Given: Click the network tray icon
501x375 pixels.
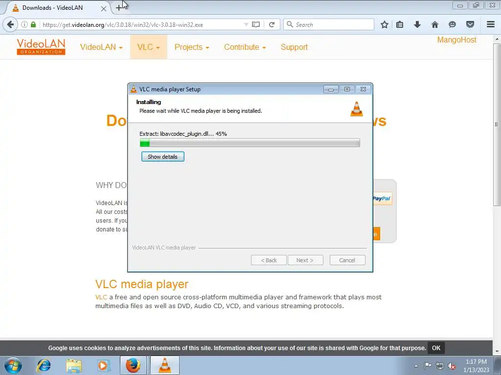Looking at the screenshot, I should coord(440,366).
